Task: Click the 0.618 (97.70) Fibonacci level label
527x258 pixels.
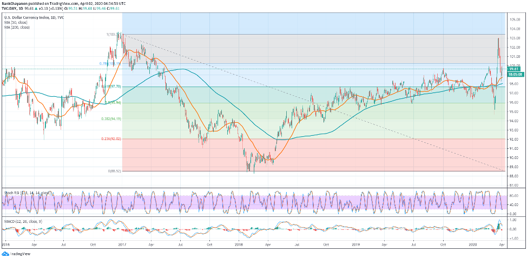Action: tap(111, 87)
